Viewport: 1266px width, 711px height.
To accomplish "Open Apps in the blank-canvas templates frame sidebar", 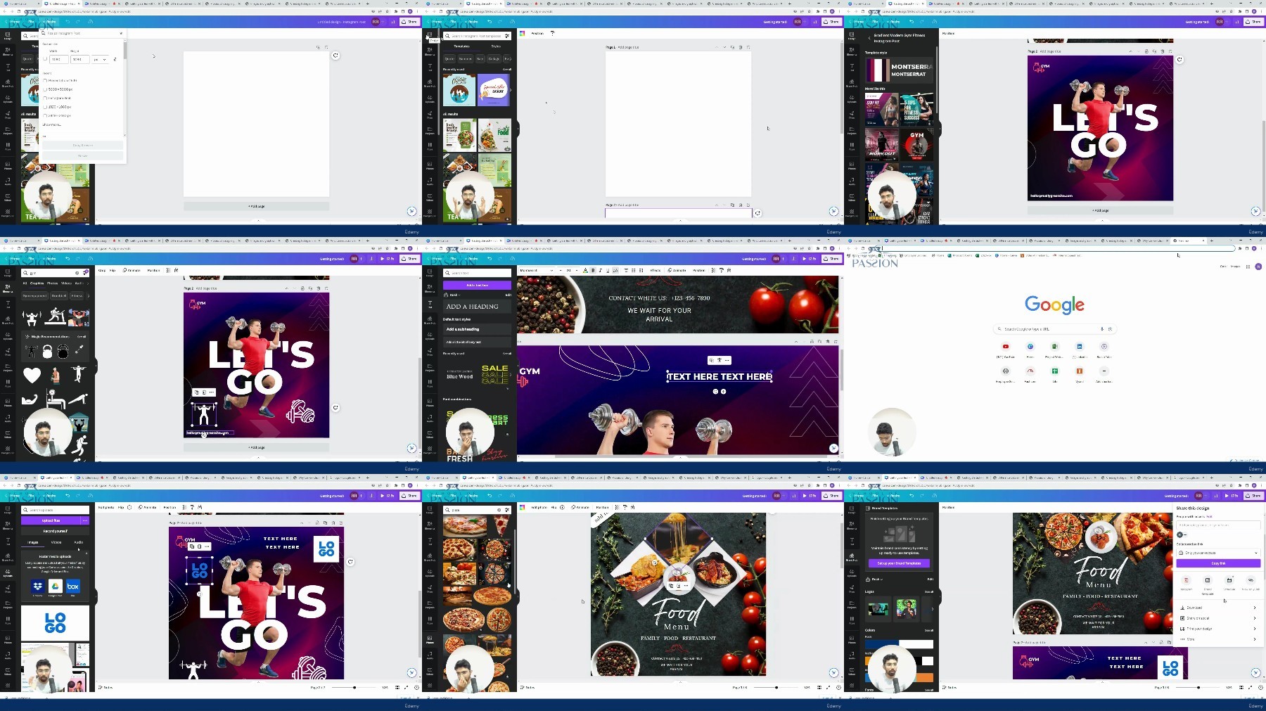I will (x=430, y=147).
